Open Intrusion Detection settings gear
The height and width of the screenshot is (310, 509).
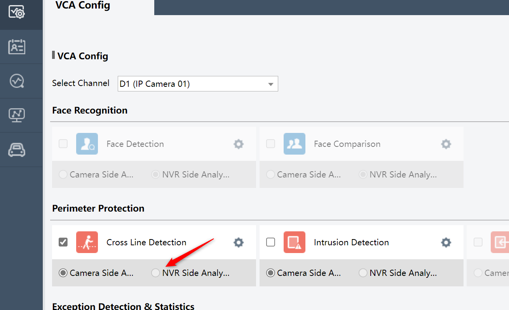[x=446, y=242]
